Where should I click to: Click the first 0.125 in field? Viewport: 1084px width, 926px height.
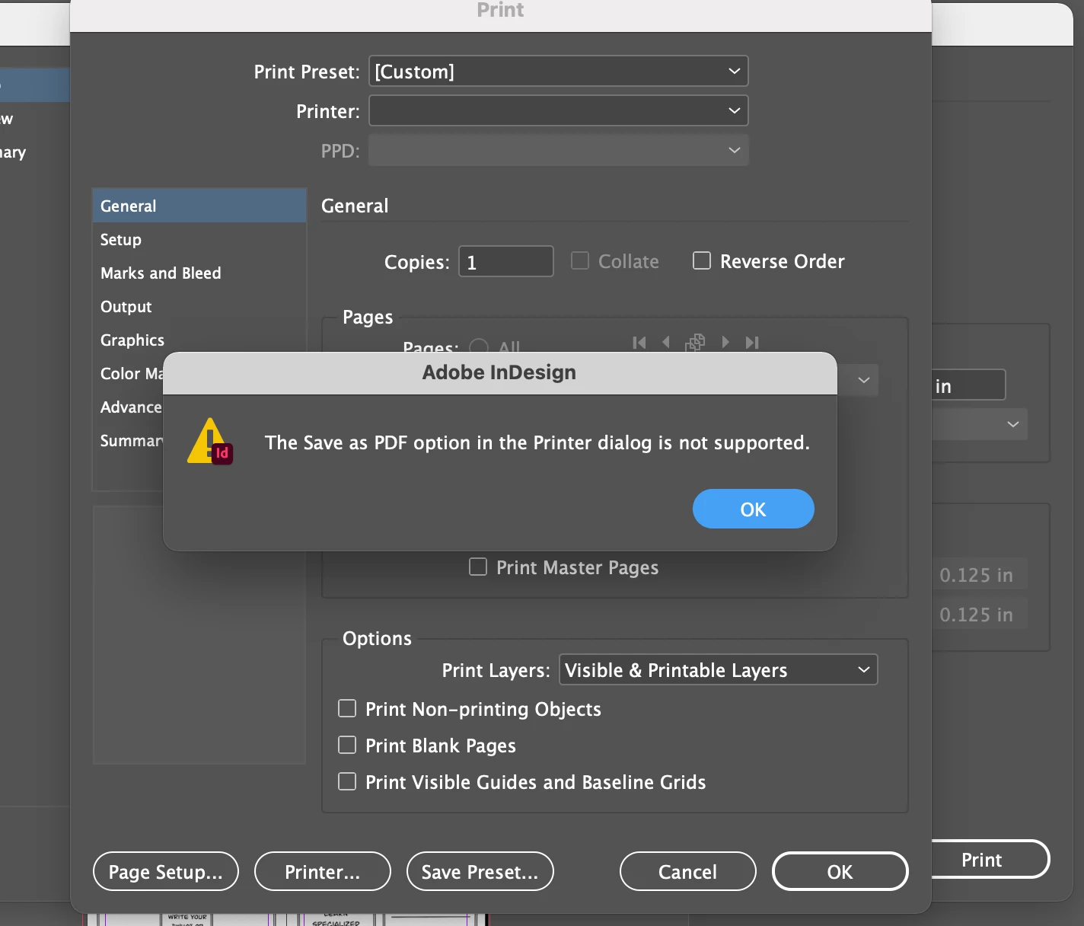pyautogui.click(x=980, y=575)
